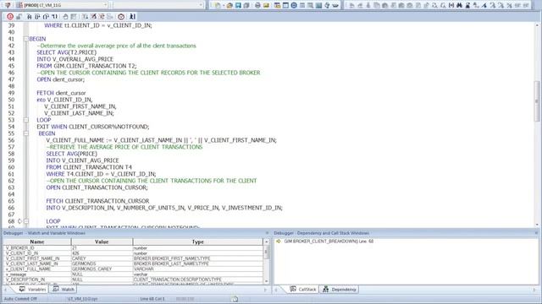Collapse the inner BEGIN block at line 55
Screen dimensions: 542x304
point(26,133)
